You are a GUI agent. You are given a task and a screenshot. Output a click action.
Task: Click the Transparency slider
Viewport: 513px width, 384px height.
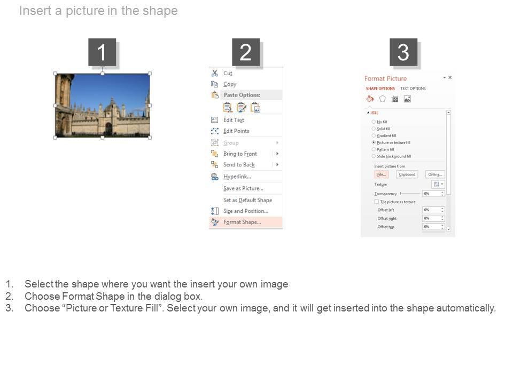point(410,194)
